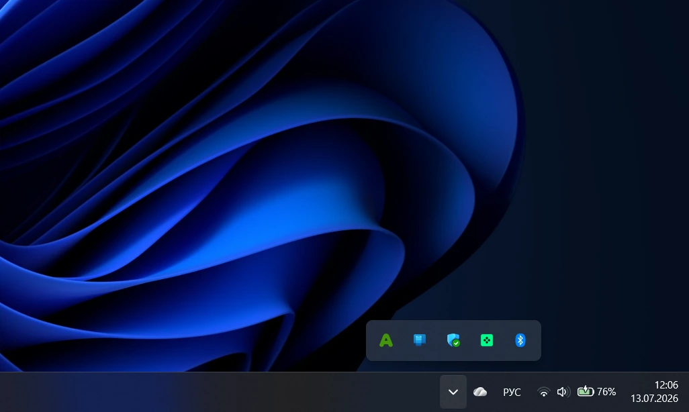
Task: Open the Windows Security shield icon
Action: click(x=453, y=340)
